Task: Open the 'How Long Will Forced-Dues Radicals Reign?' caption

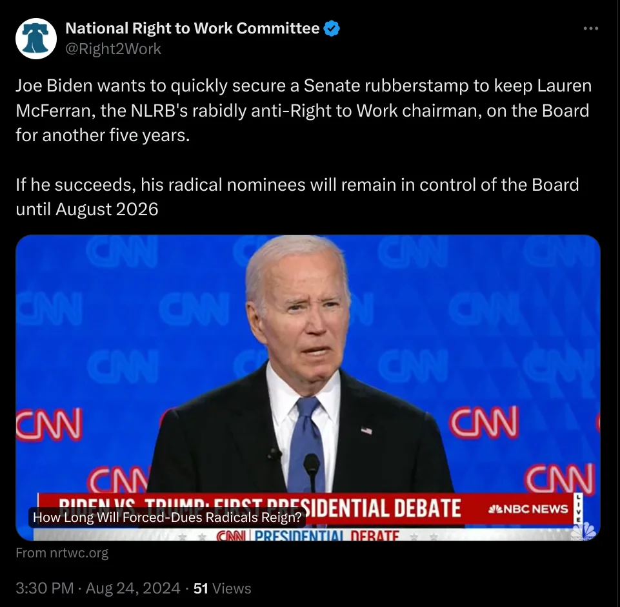Action: pos(167,517)
